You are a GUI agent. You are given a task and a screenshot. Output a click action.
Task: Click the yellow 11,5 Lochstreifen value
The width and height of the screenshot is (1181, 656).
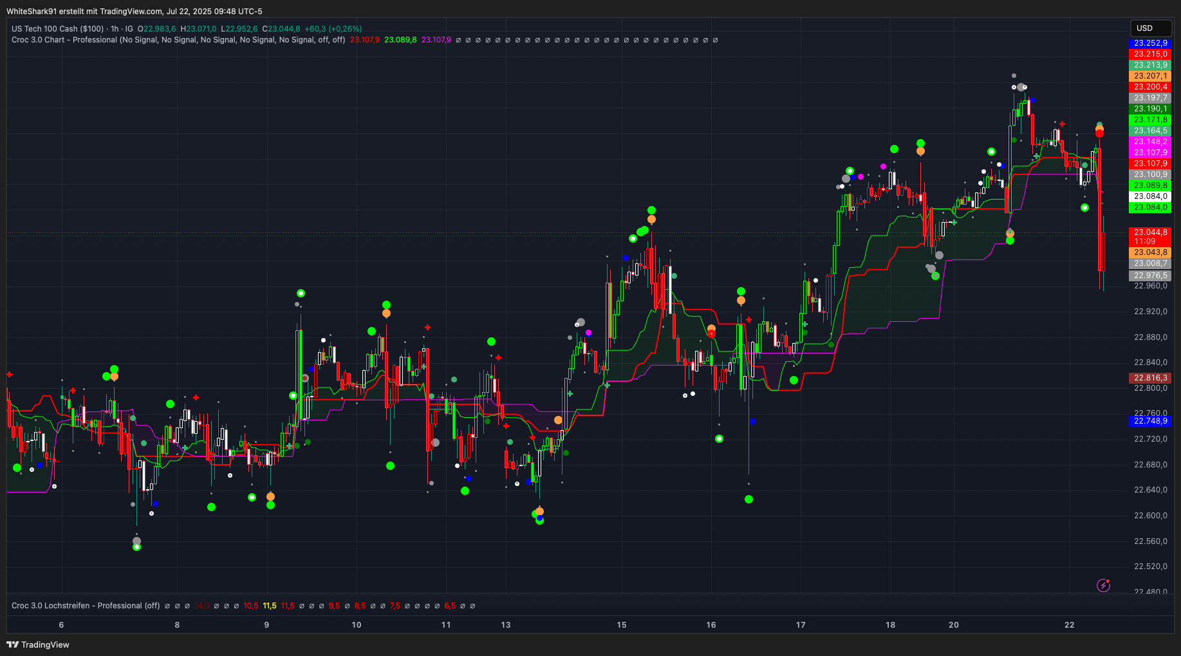pyautogui.click(x=270, y=606)
